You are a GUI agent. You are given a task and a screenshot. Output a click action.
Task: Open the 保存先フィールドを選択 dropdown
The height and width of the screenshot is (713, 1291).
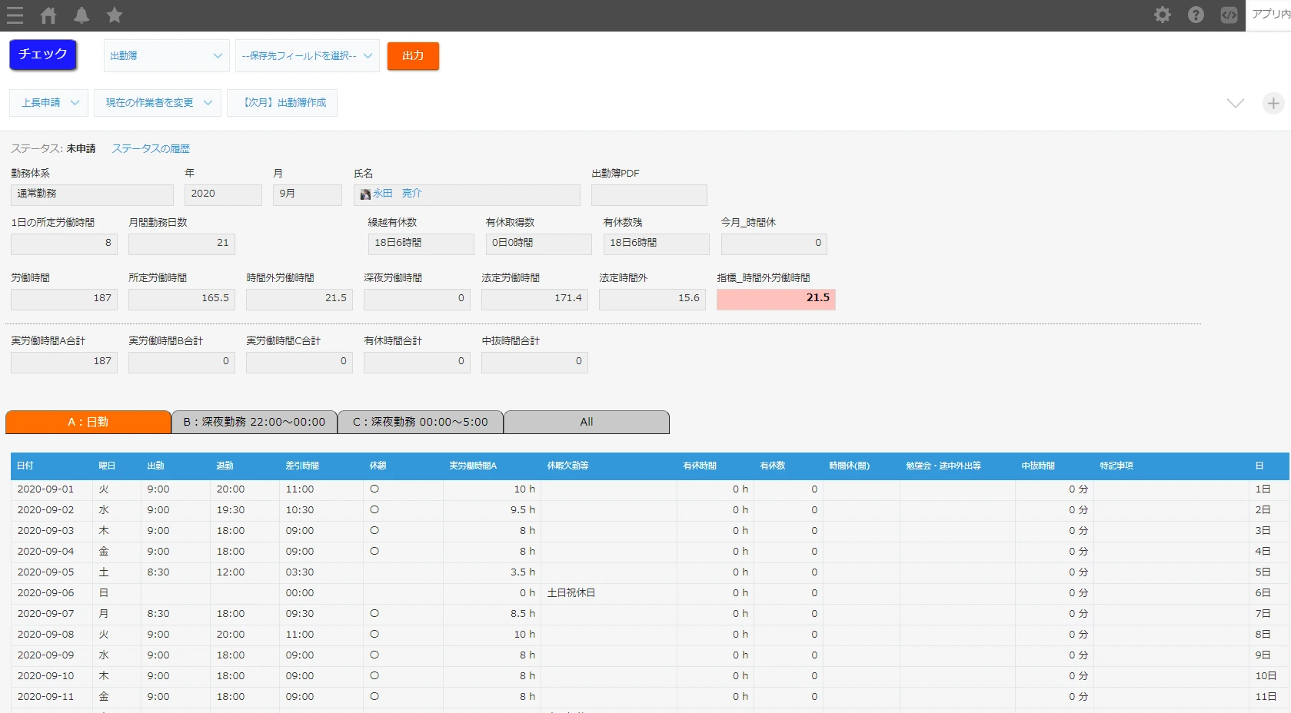tap(307, 56)
